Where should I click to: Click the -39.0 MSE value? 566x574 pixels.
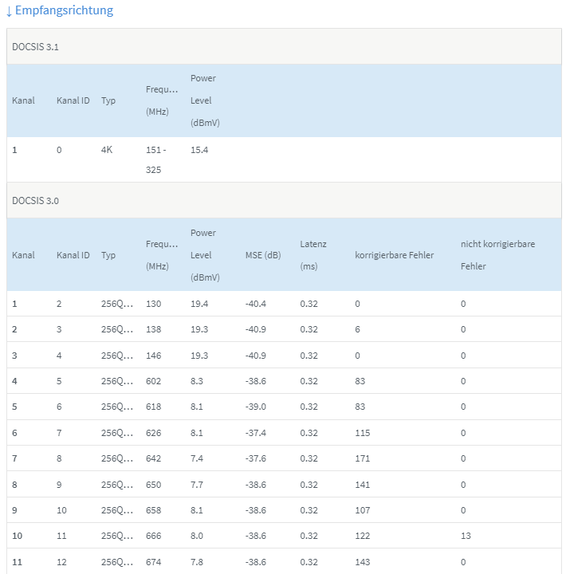pos(256,407)
